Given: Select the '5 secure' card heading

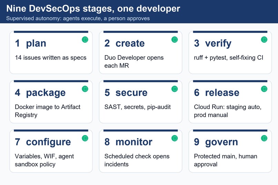Looking at the screenshot, I should (x=126, y=93).
